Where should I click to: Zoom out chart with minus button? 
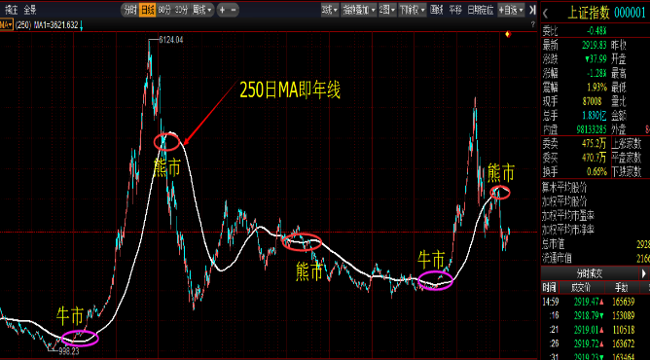pos(234,10)
